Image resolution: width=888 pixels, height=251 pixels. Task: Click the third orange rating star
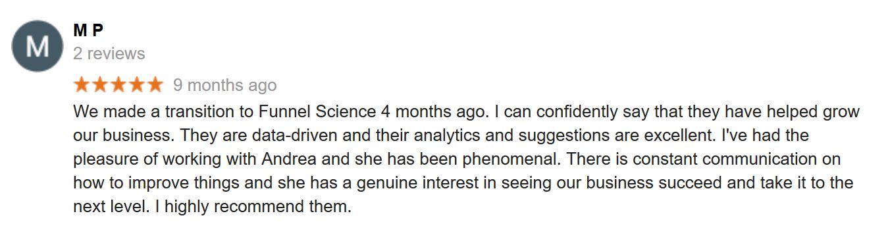pos(118,85)
